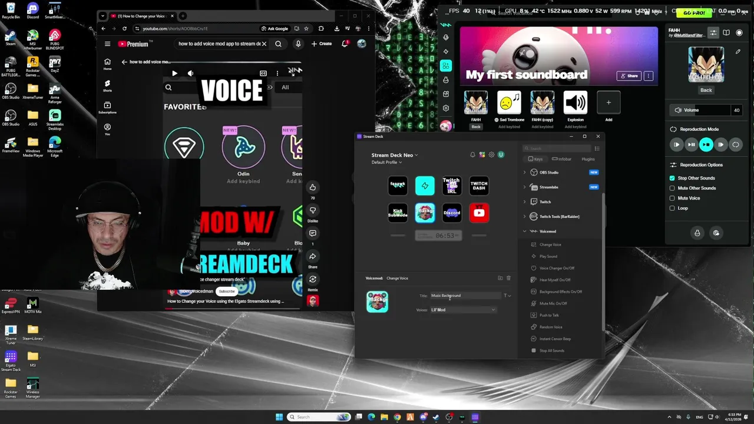Click the Title field containing Music Background
Screen dimensions: 754x424
(x=465, y=296)
